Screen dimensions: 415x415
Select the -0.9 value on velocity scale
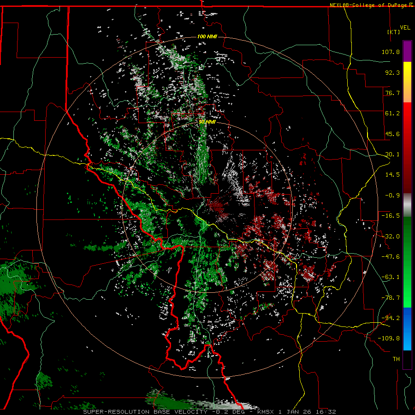click(392, 196)
